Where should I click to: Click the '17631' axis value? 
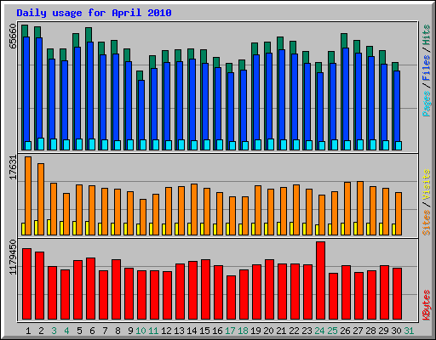[x=13, y=167]
